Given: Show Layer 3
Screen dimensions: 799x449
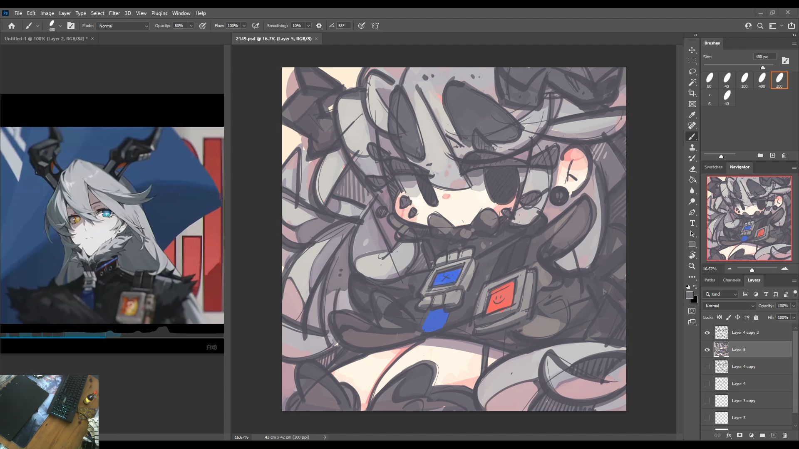Looking at the screenshot, I should coord(707,418).
